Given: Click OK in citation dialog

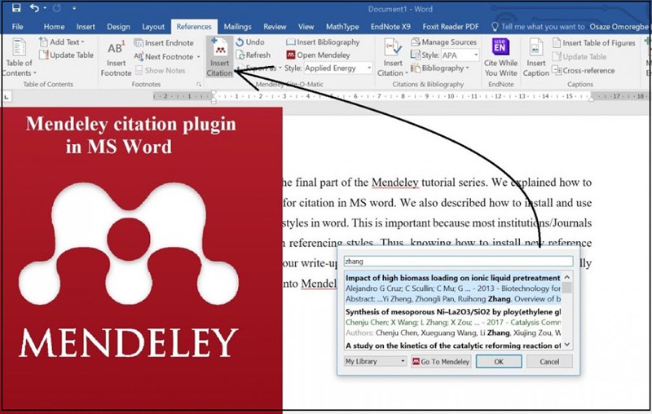Looking at the screenshot, I should pyautogui.click(x=499, y=362).
